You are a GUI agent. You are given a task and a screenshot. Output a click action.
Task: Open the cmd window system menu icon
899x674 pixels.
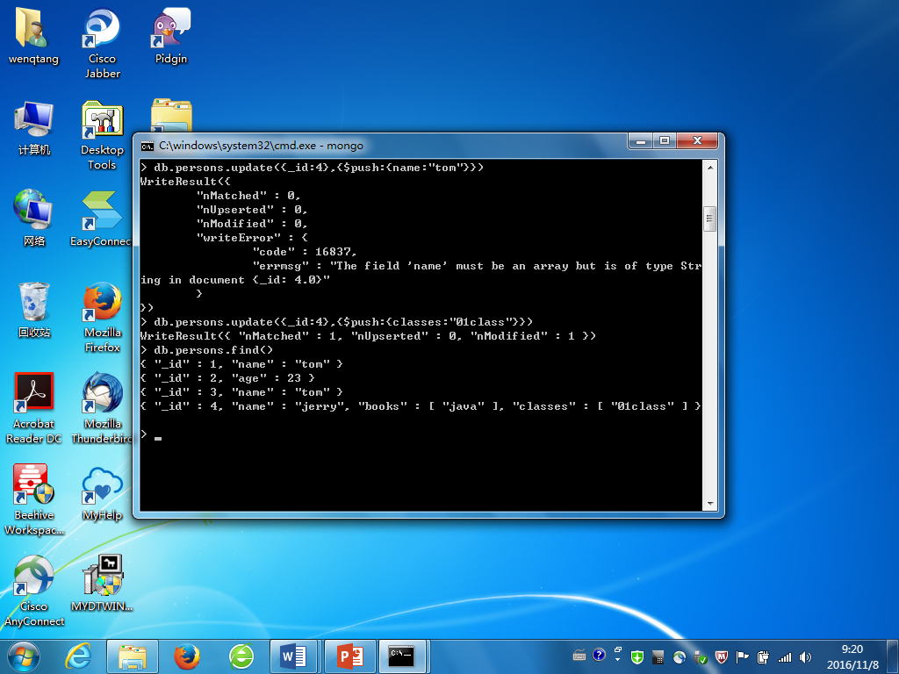147,145
